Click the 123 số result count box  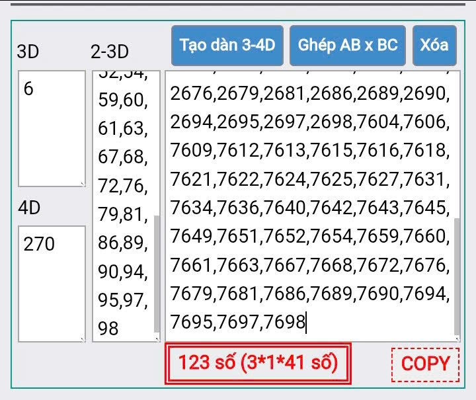258,363
